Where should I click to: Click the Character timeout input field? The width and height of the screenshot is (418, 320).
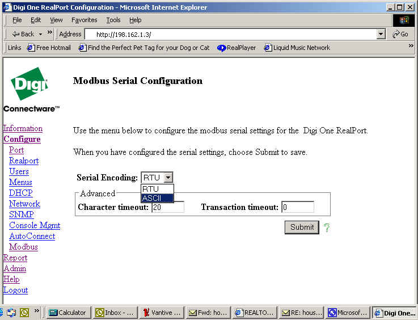pos(168,207)
